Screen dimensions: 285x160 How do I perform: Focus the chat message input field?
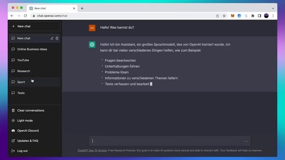(x=170, y=141)
